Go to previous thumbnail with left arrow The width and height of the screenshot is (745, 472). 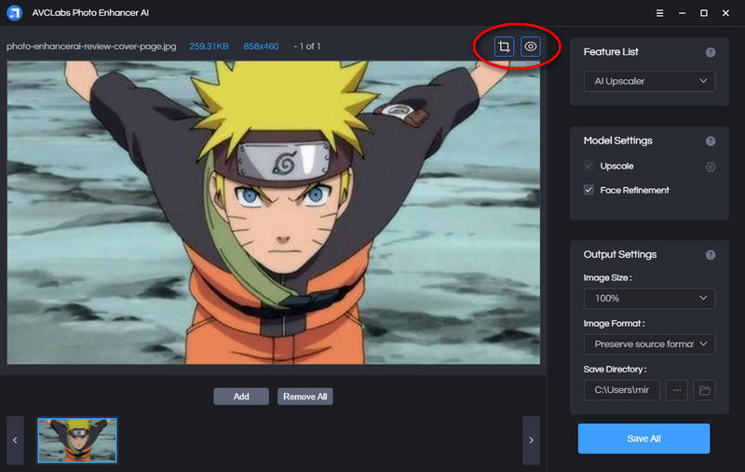click(15, 440)
